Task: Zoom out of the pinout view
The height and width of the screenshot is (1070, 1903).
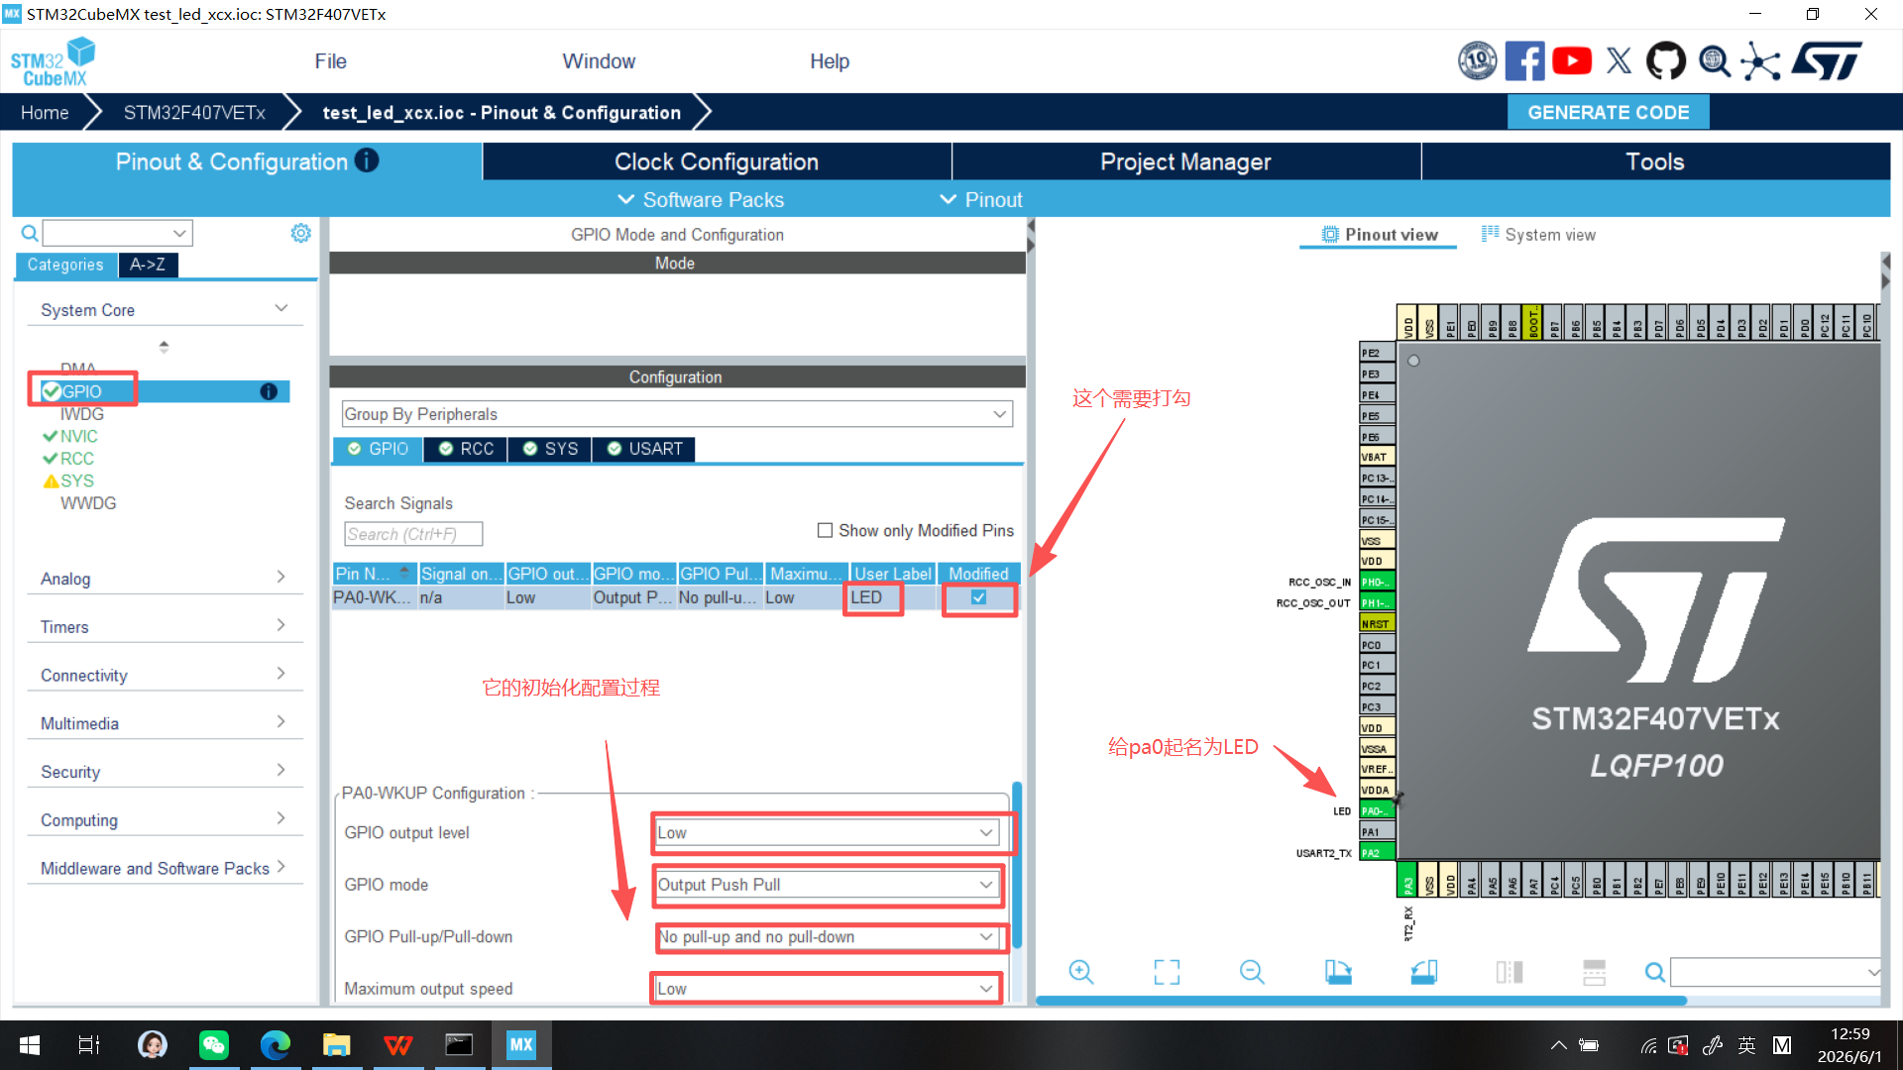Action: point(1252,972)
